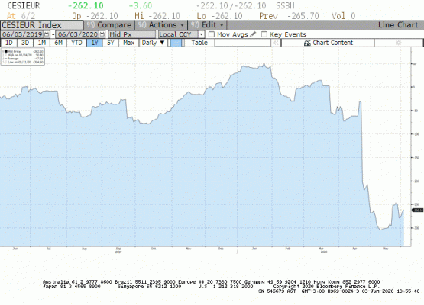Switch to the YTD range tab
424x305 pixels.
(x=76, y=43)
